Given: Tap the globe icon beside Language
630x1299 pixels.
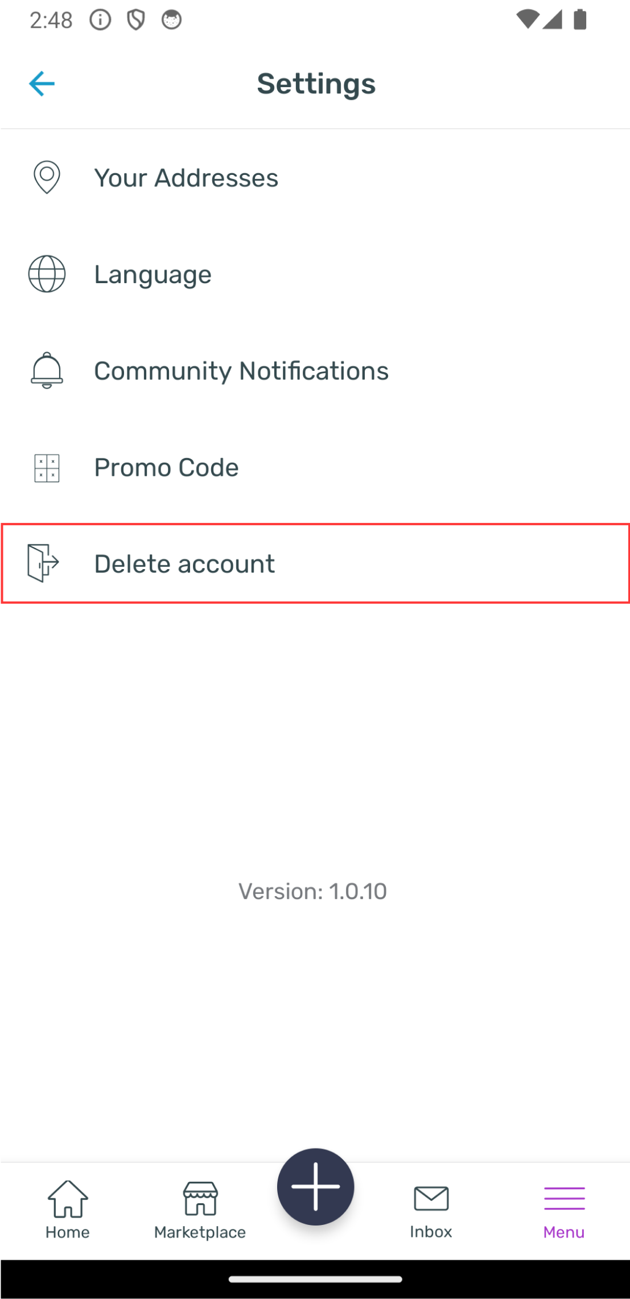Looking at the screenshot, I should tap(47, 274).
